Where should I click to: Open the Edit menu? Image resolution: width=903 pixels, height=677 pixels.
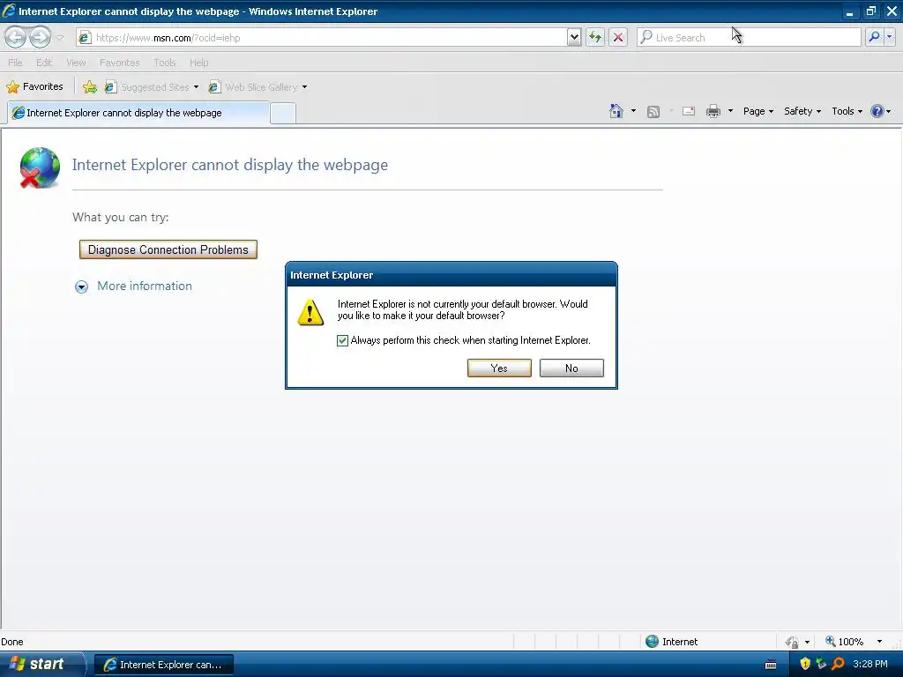[44, 63]
